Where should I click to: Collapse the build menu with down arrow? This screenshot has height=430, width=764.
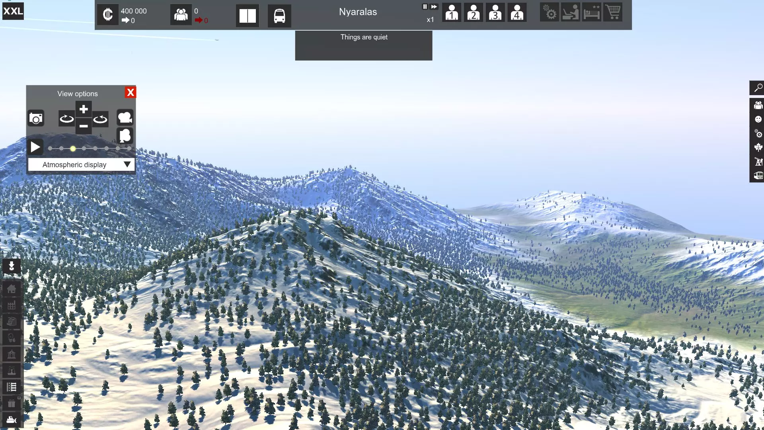pos(12,266)
